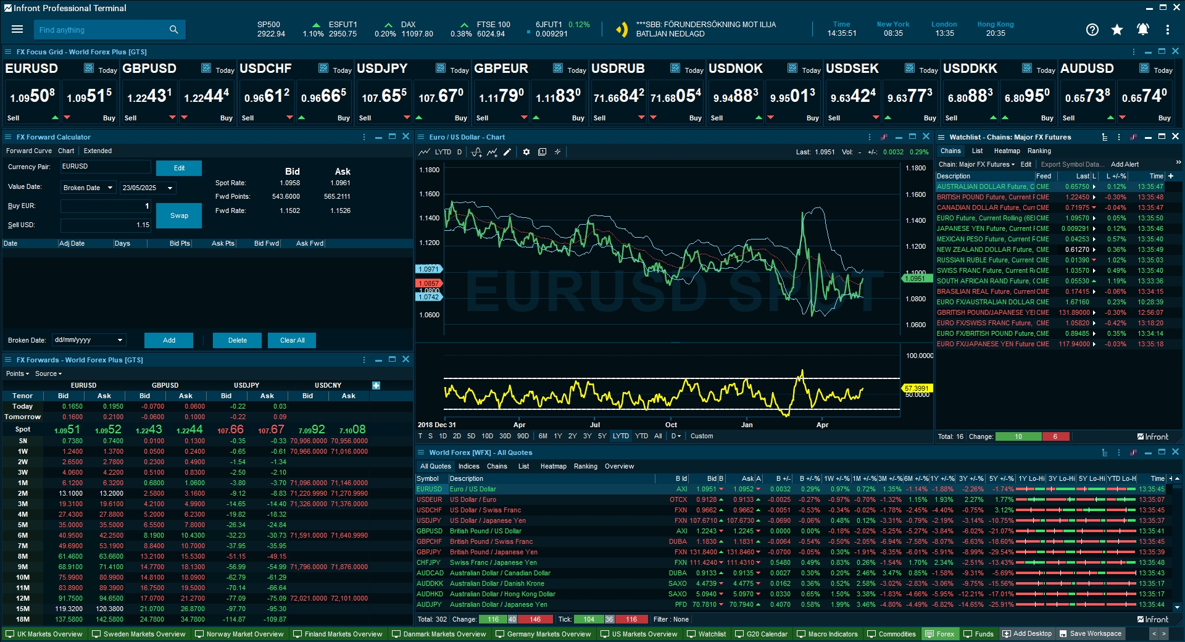Screen dimensions: 1185x642
Task: Select the All chart range
Action: (658, 436)
